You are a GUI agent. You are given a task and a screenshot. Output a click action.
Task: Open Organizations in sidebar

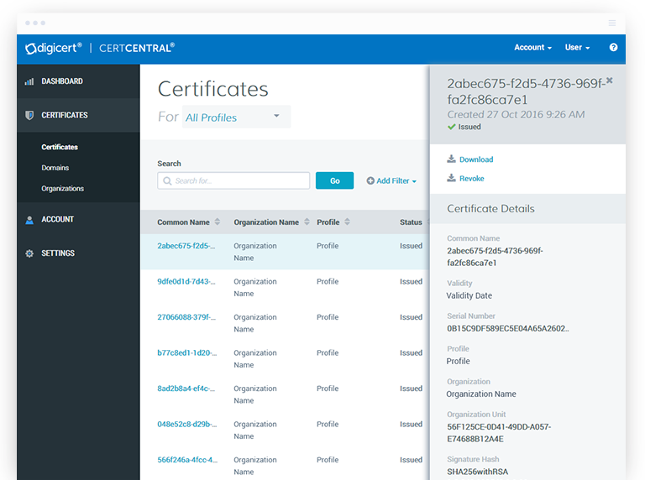point(62,189)
